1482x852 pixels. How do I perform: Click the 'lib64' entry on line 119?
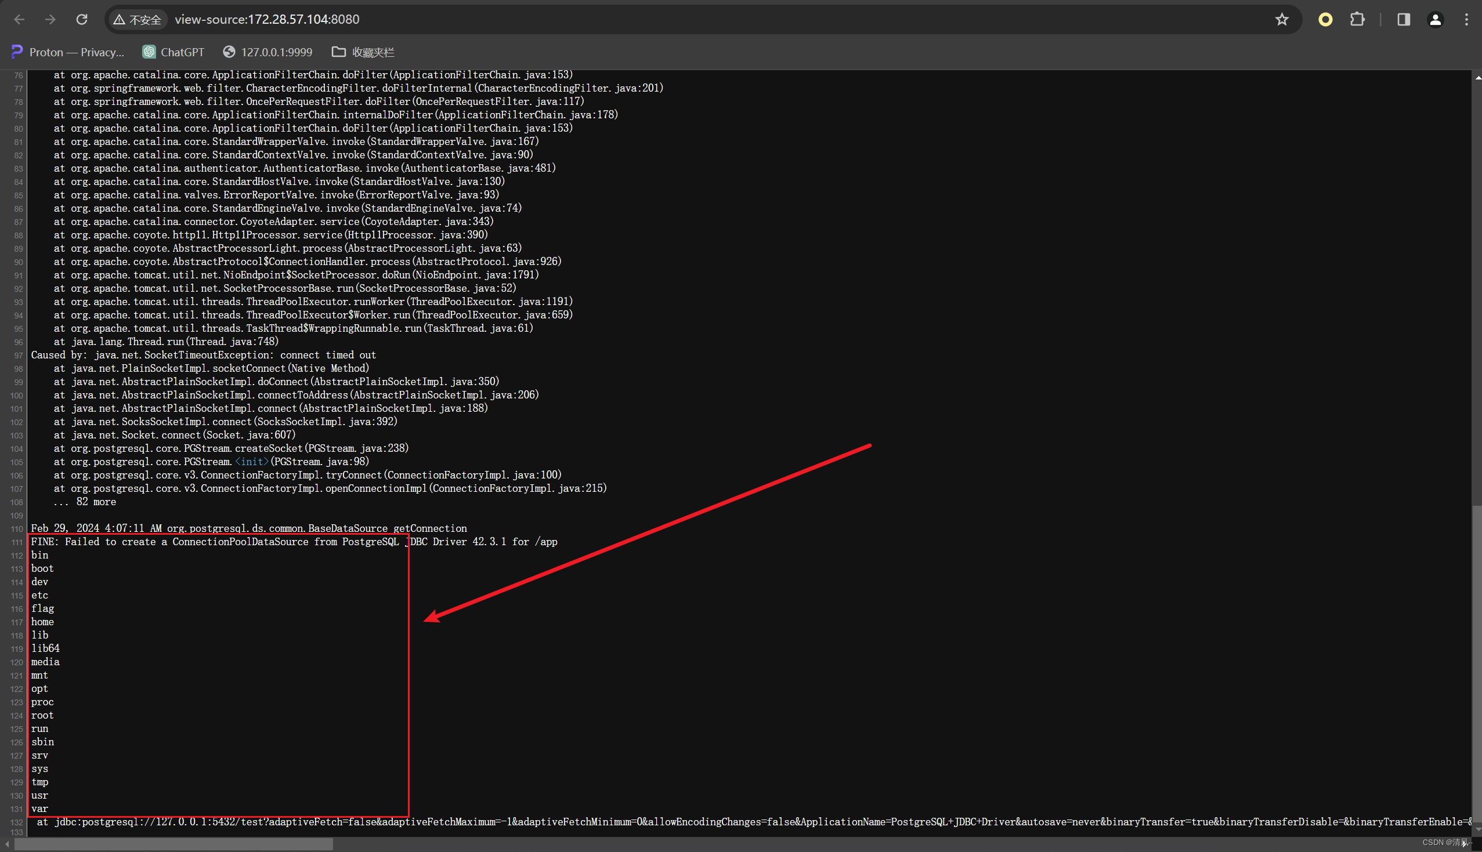point(46,648)
